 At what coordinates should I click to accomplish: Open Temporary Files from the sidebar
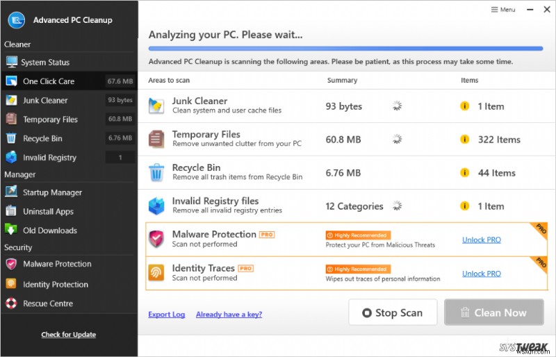69,119
